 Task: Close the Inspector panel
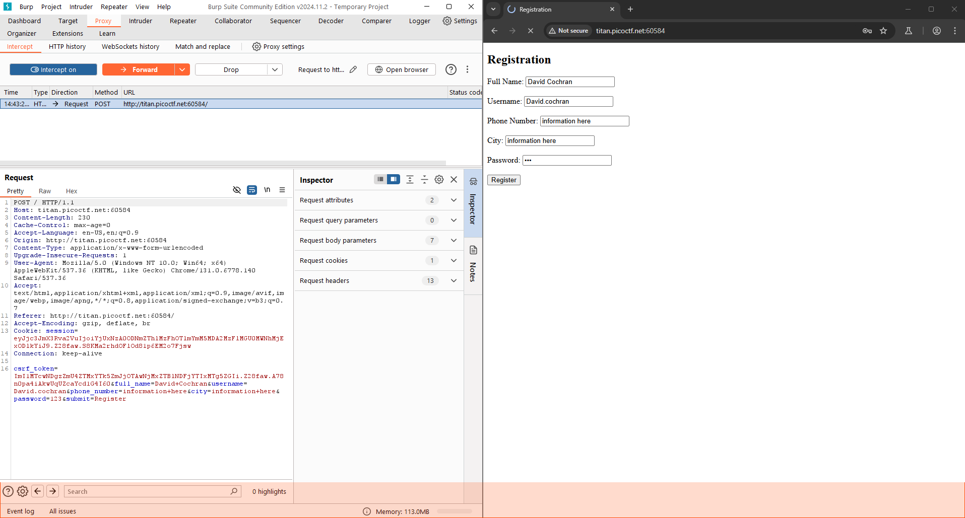click(454, 179)
